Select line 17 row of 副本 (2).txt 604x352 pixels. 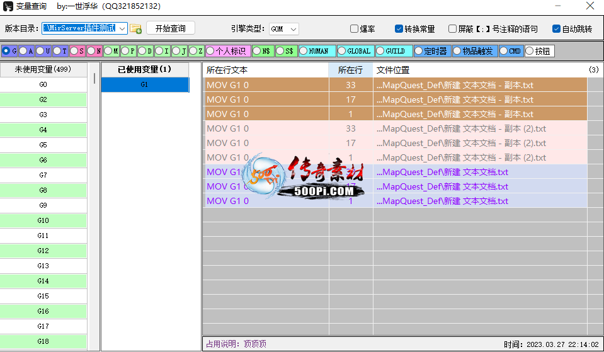tap(395, 143)
